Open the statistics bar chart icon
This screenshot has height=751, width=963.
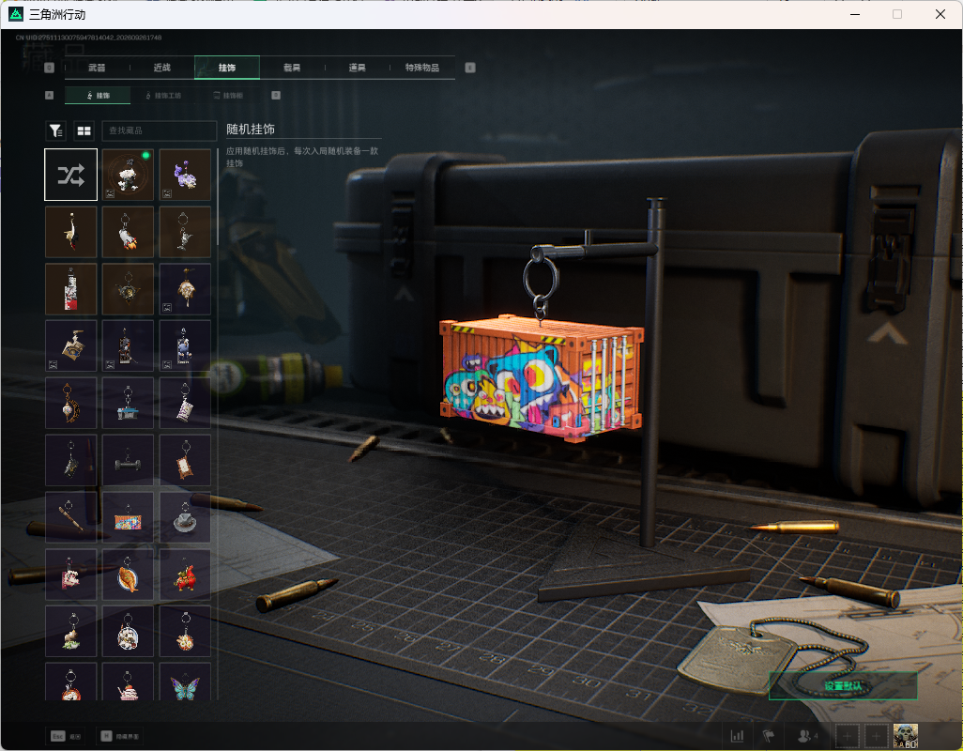(737, 736)
